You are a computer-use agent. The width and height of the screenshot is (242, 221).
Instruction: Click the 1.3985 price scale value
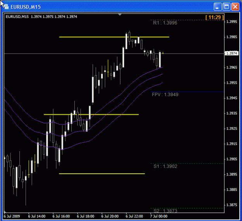pyautogui.click(x=232, y=37)
